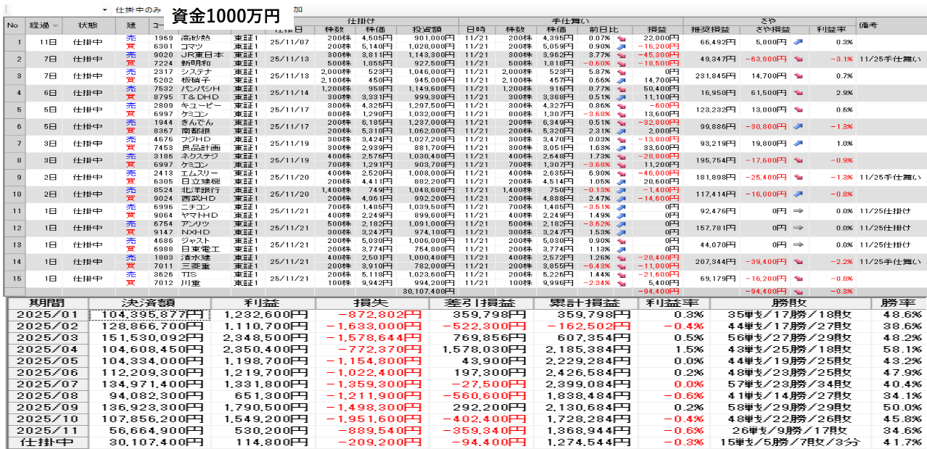Open dropdown arrow left of 仕掛中のみ

(x=104, y=10)
